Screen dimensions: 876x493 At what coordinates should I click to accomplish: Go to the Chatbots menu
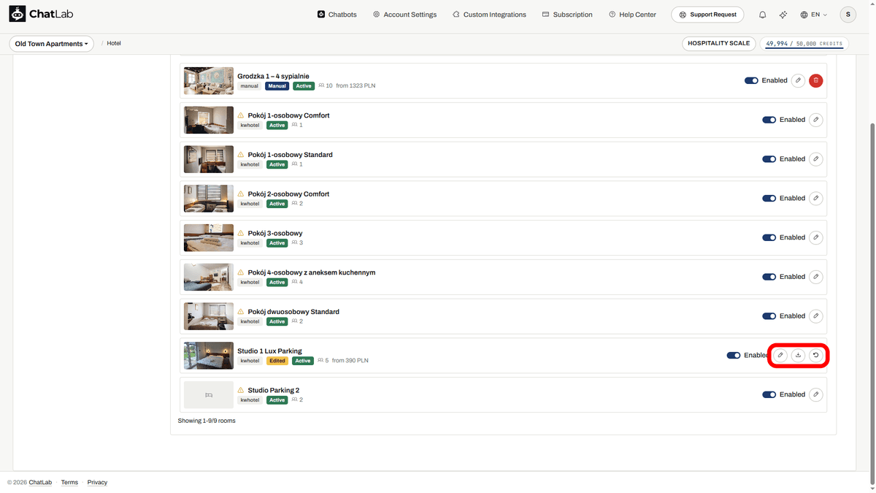coord(337,15)
